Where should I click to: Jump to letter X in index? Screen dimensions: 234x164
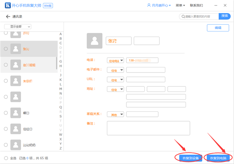(x=60, y=139)
